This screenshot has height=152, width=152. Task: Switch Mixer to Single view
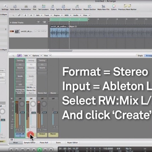coord(140,56)
